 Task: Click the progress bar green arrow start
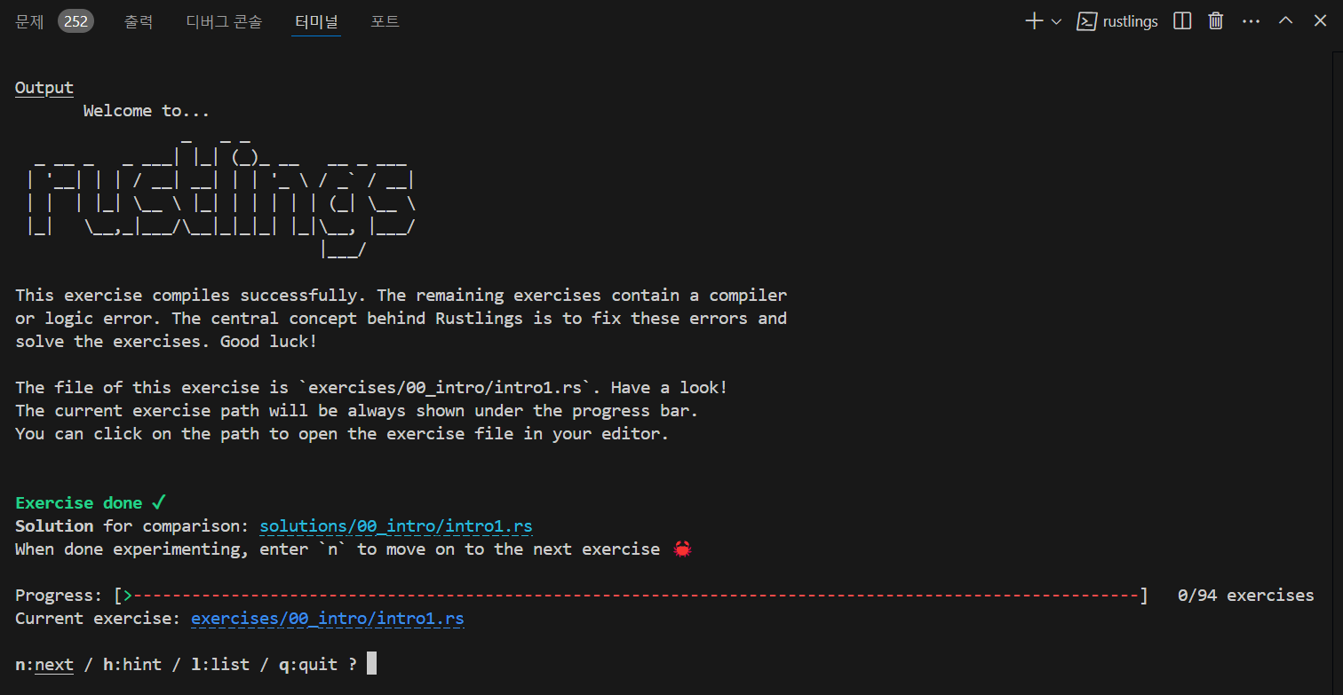[128, 596]
